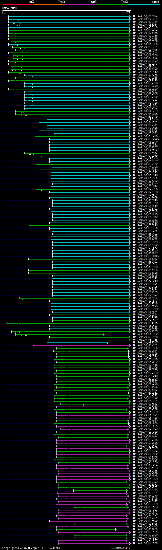Viewport: 162px width, 550px height.
Task: Click UniRef100_A8J9T5 label
Action: [145, 323]
